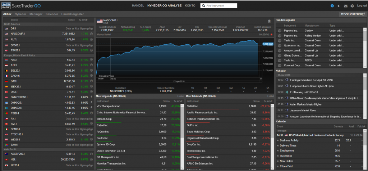Click the signal icon beside Comcast Corp
Viewport: 368px width, 171px height.
(x=279, y=66)
